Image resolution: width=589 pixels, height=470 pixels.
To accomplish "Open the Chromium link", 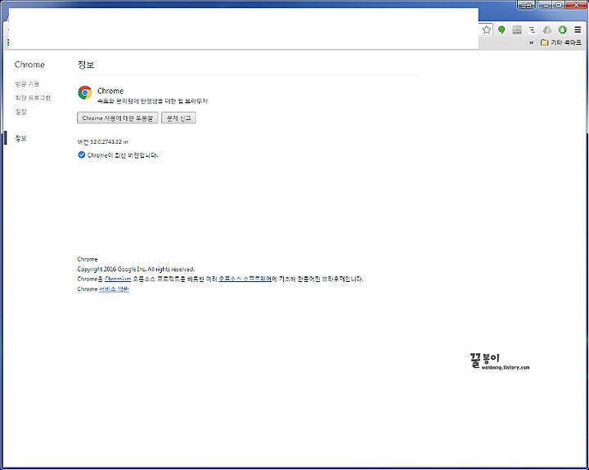I will pyautogui.click(x=118, y=279).
